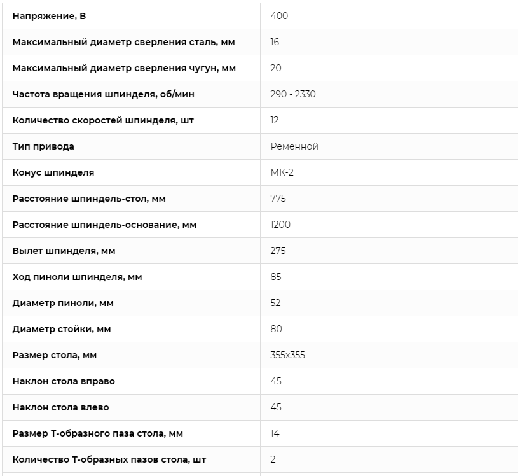Click 'Расстояние шпиндель-стол, мм' label

click(x=89, y=199)
